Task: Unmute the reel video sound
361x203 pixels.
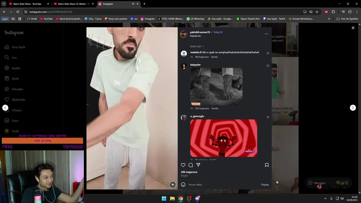Action: pos(173,185)
